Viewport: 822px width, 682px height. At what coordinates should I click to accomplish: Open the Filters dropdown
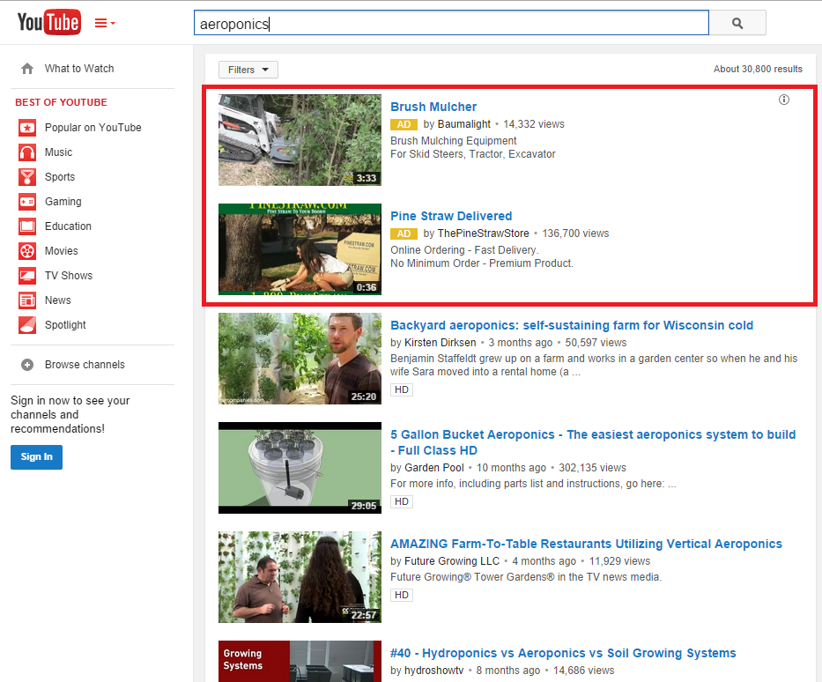click(248, 69)
